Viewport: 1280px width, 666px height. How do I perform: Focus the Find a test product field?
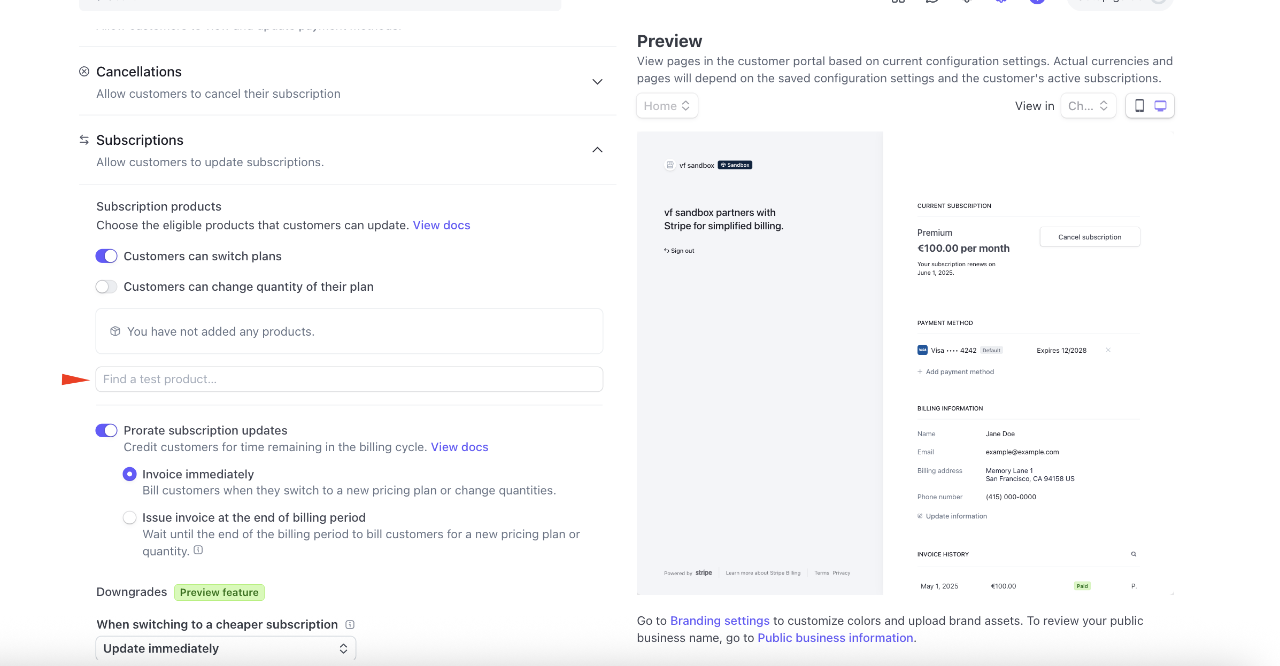(349, 379)
